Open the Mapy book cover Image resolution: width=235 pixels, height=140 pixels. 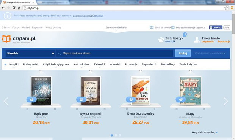point(190,91)
